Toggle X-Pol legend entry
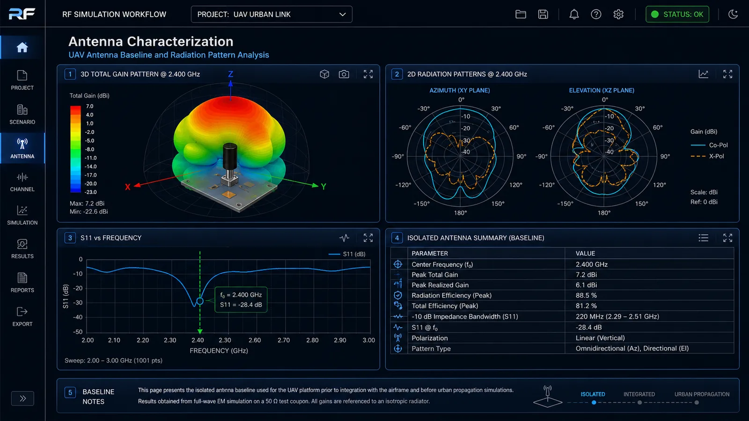749x421 pixels. coord(707,156)
